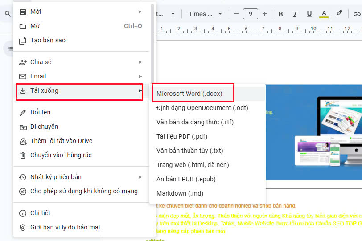The height and width of the screenshot is (241, 362).
Task: Toggle italic formatting
Action: click(x=295, y=14)
